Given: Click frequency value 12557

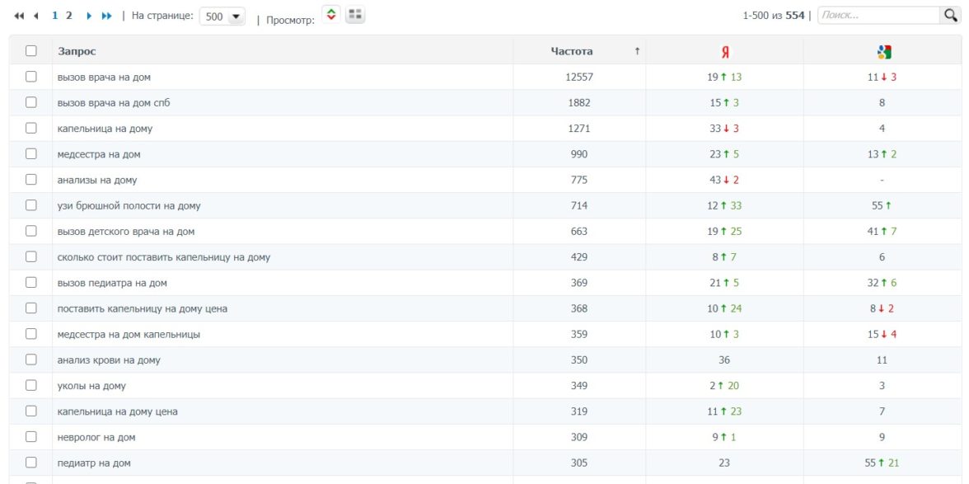Looking at the screenshot, I should click(x=579, y=78).
